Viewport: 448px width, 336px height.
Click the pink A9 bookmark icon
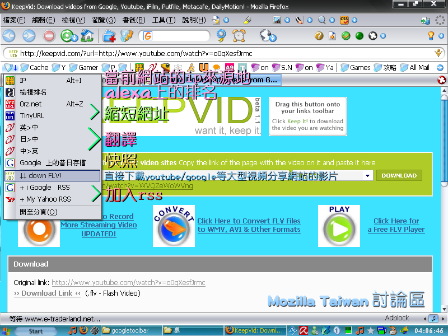coord(230,68)
